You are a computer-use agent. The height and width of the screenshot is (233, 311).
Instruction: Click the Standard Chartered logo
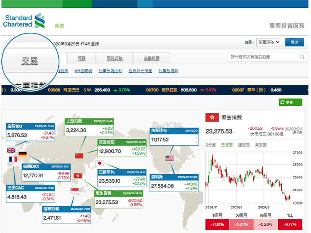click(24, 21)
